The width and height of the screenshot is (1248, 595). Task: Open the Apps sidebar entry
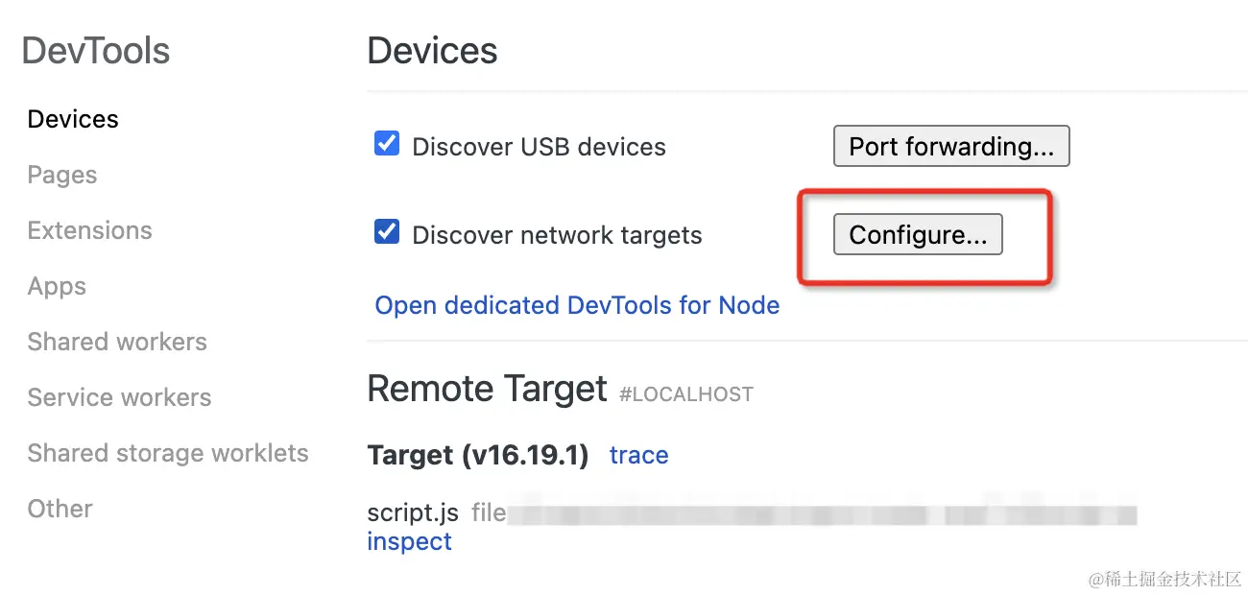[x=57, y=286]
